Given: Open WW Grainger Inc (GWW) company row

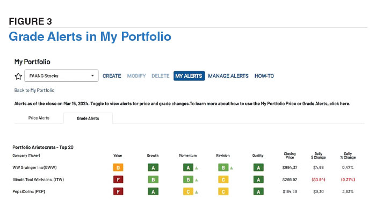Looking at the screenshot, I should coord(34,168).
